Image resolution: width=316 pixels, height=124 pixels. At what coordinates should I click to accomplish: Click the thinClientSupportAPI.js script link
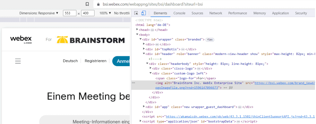pyautogui.click(x=240, y=117)
